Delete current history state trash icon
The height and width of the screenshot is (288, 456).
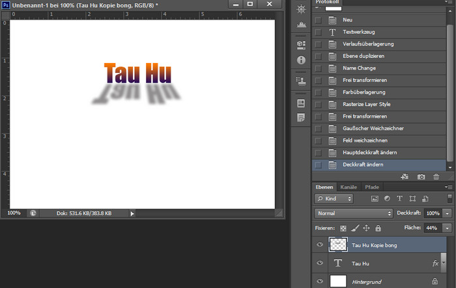click(436, 177)
